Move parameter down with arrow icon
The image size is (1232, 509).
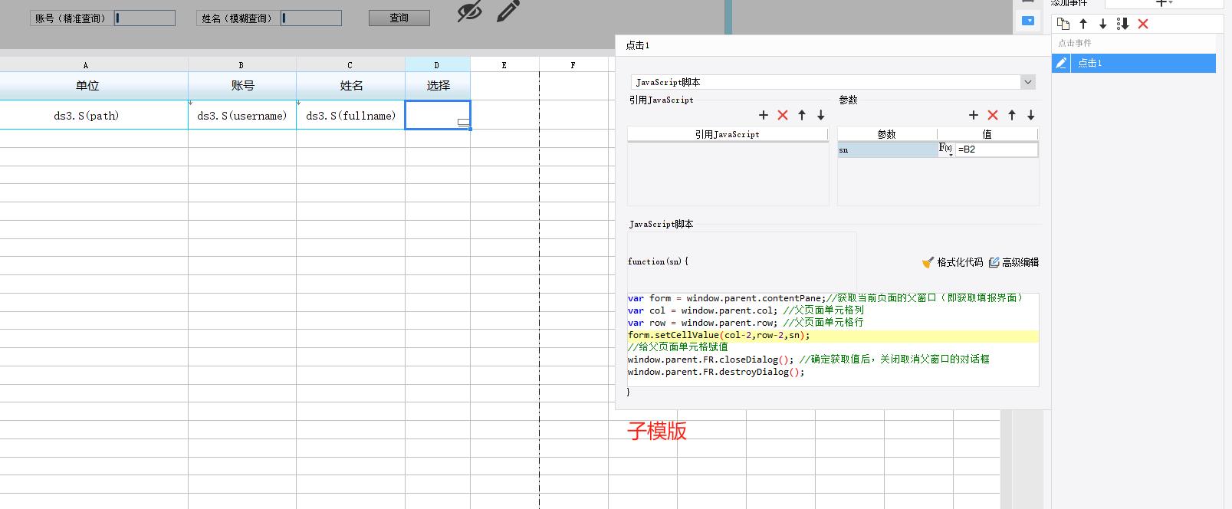(1031, 115)
